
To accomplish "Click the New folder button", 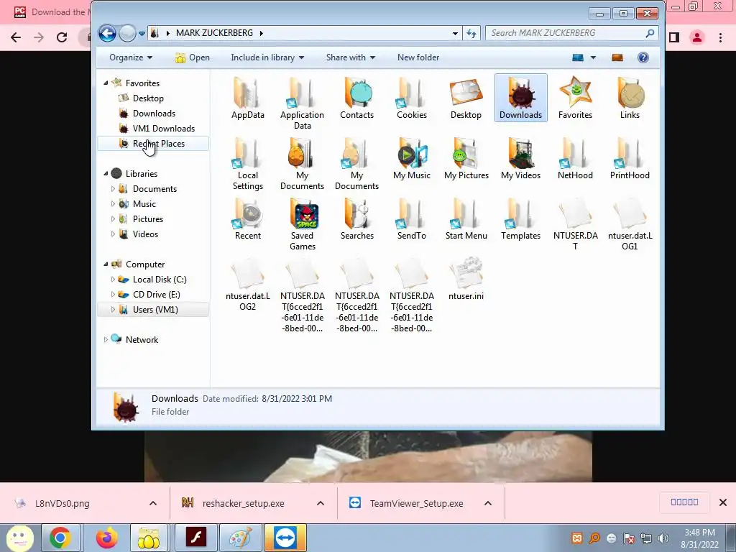I will click(x=418, y=57).
